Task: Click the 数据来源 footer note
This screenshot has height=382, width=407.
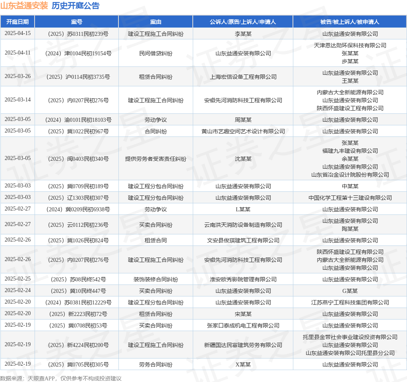Action: pos(61,378)
